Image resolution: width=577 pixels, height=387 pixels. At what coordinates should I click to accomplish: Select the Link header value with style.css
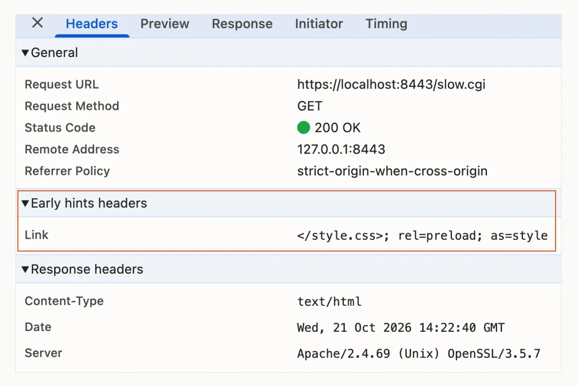point(423,235)
